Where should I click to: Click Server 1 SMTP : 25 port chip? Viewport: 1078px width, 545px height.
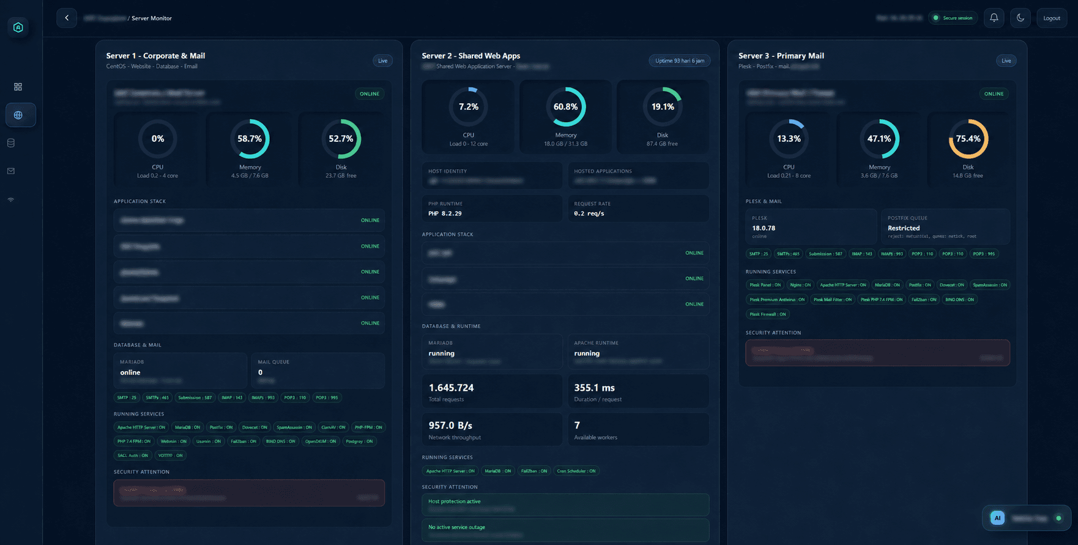pyautogui.click(x=127, y=398)
